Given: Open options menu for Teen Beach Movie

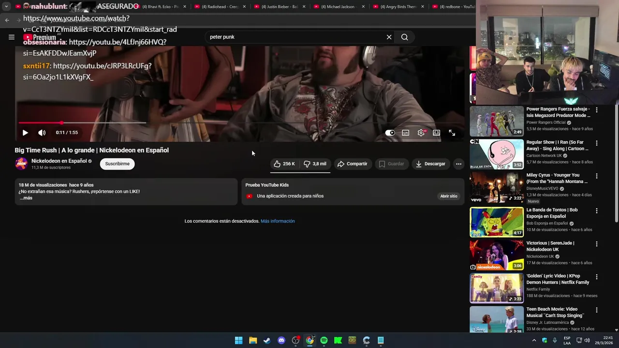Looking at the screenshot, I should (x=596, y=310).
